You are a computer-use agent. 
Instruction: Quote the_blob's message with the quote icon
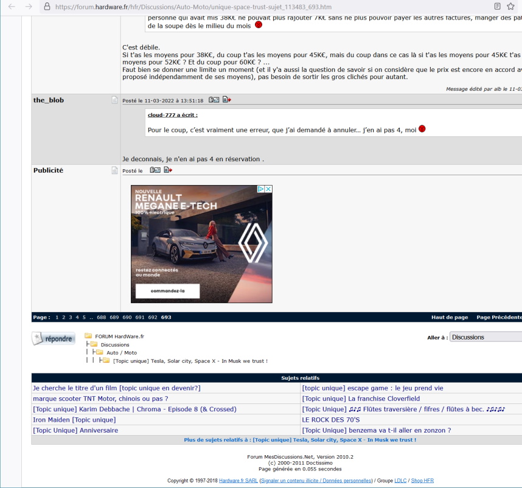click(214, 100)
